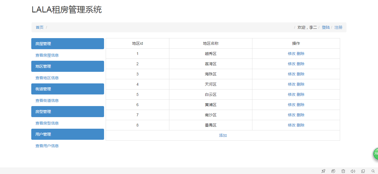Open the magnifier zoom icon in status bar

coord(373,171)
